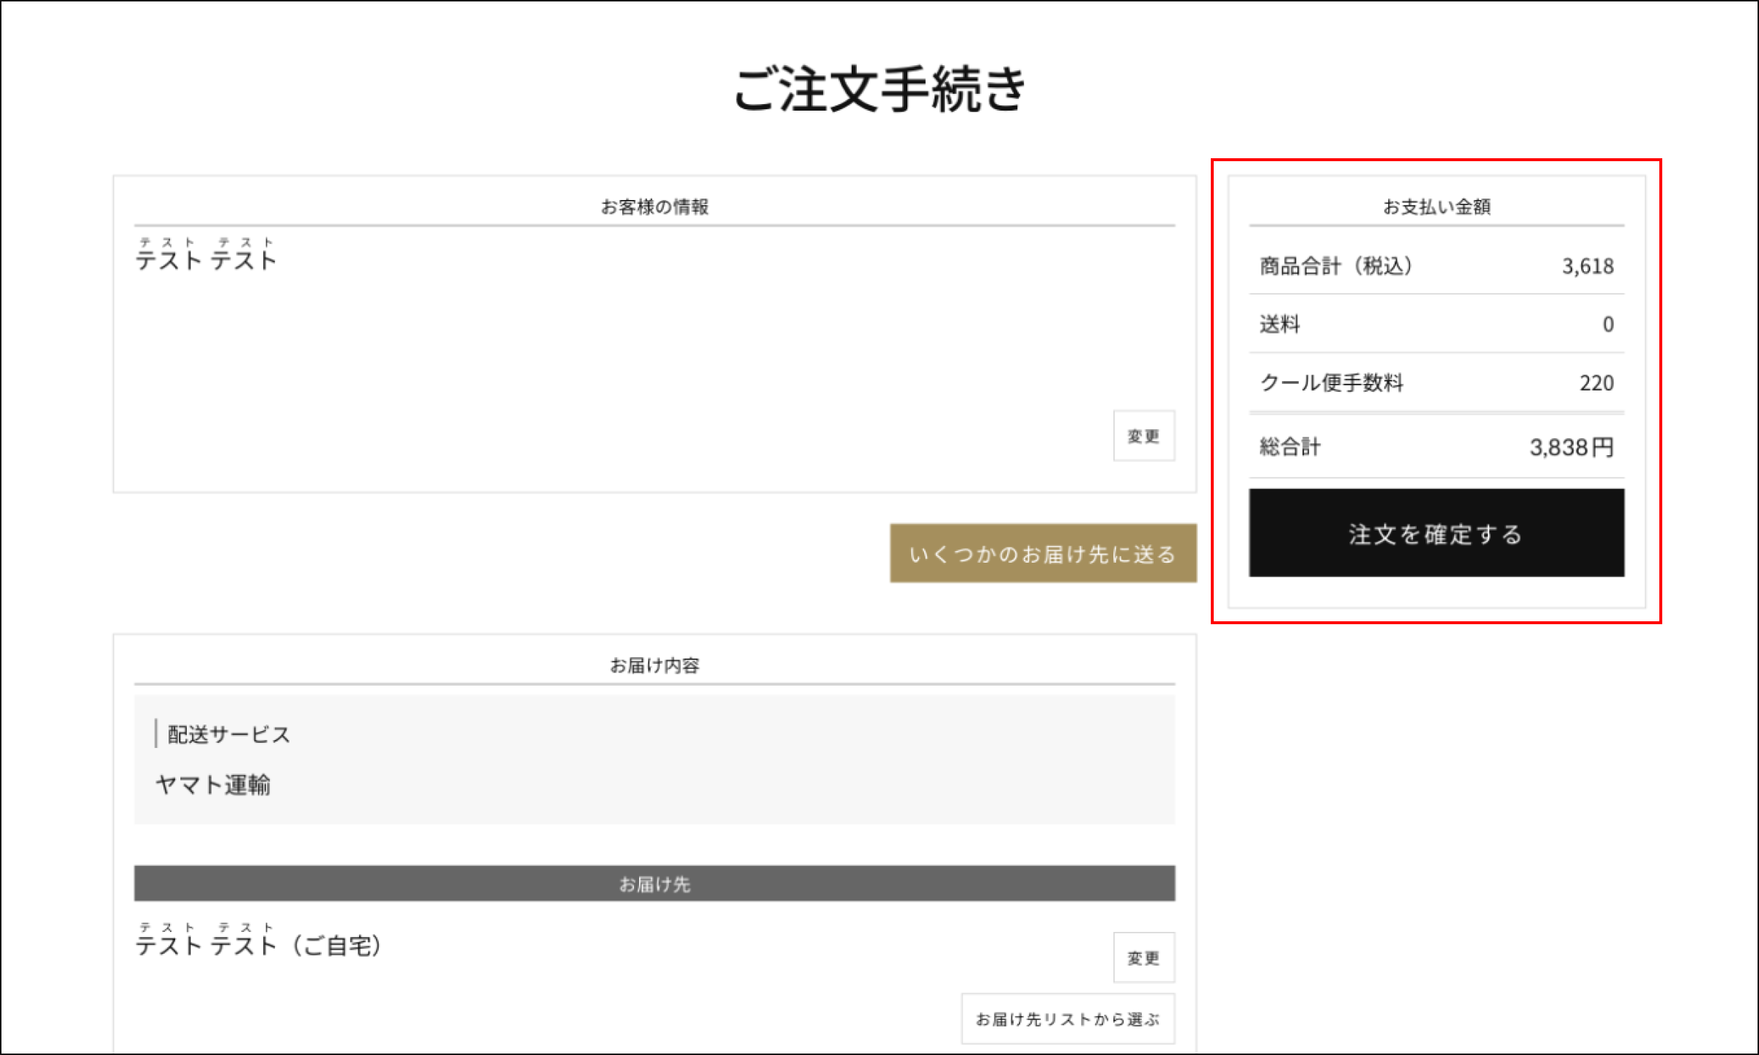Screen dimensions: 1759x1055
Task: Click the 配送サービス label
Action: point(229,734)
